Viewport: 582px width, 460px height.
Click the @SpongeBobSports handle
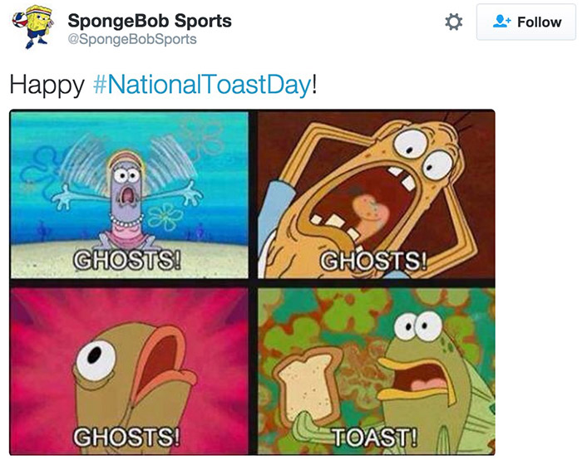click(132, 39)
